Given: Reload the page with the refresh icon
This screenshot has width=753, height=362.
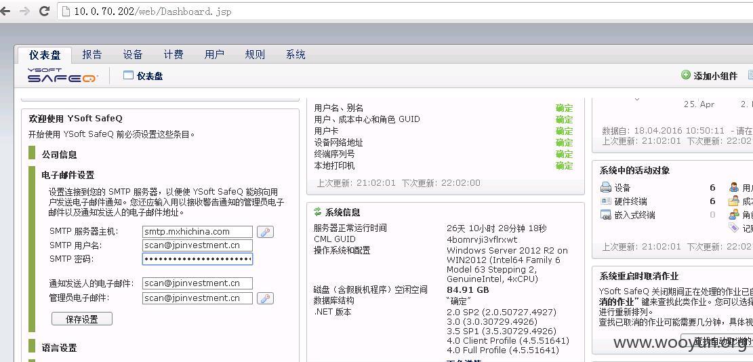Looking at the screenshot, I should coord(45,11).
